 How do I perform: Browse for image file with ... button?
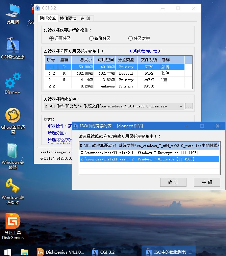pos(189,106)
